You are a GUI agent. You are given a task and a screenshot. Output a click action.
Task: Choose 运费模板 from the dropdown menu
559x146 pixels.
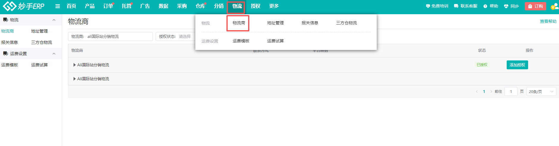tap(241, 41)
